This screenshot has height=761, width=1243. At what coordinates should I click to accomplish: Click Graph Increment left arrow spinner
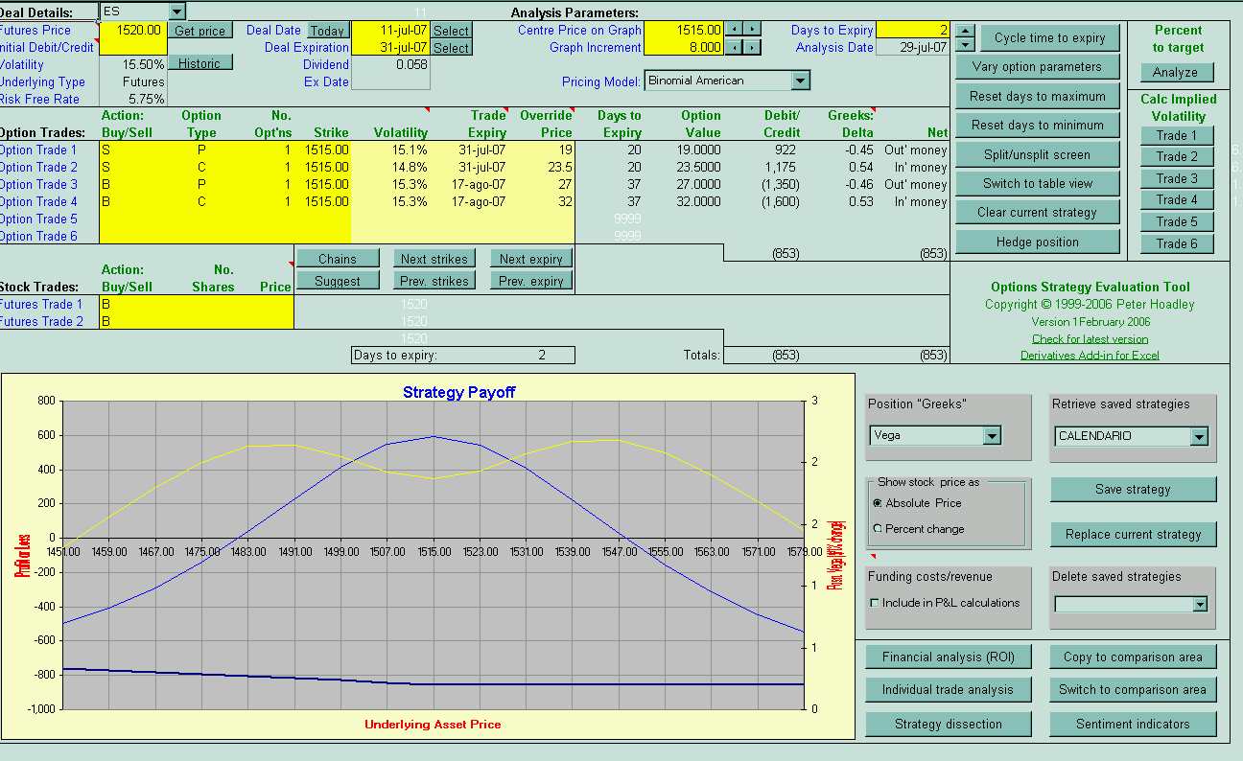[x=733, y=47]
